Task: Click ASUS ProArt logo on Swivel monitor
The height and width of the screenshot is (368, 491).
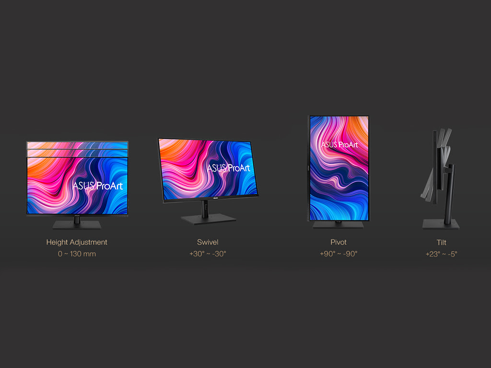Action: tap(229, 168)
